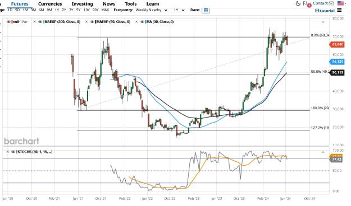Click the black 50,115 price tag
The width and height of the screenshot is (351, 206).
click(x=337, y=73)
